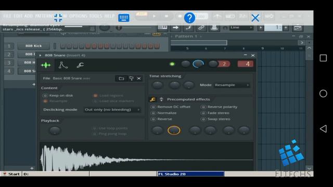Click the playlist horizontal scrollbar thumb
The width and height of the screenshot is (333, 187).
tap(199, 43)
